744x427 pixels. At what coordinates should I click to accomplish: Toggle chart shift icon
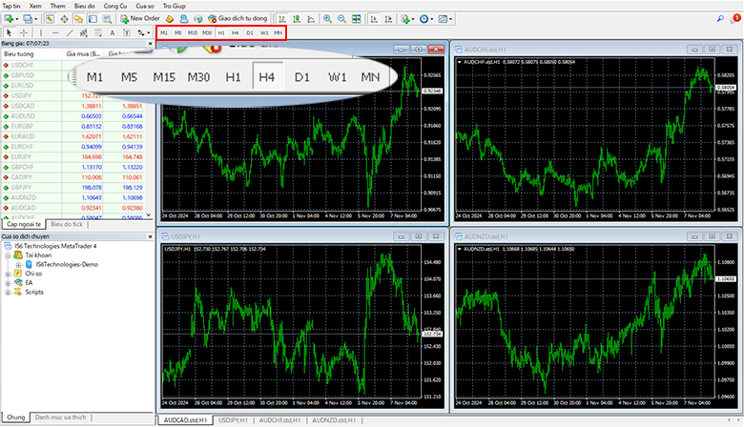[388, 19]
